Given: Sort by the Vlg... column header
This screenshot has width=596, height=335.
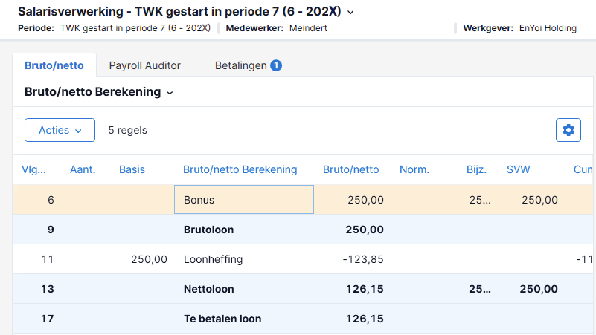Looking at the screenshot, I should [33, 169].
